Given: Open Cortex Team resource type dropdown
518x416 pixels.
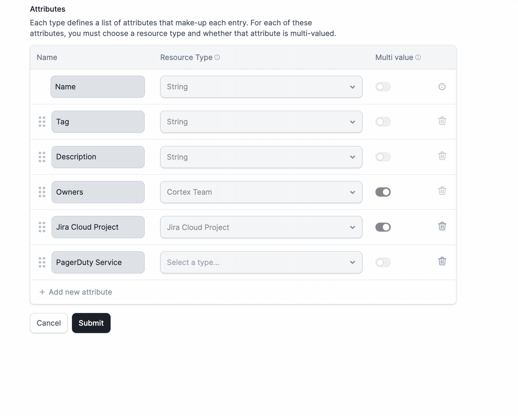Looking at the screenshot, I should point(261,192).
